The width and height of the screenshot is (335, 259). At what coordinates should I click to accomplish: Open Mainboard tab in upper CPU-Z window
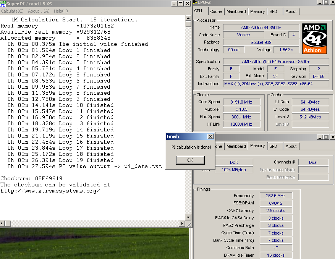click(236, 11)
